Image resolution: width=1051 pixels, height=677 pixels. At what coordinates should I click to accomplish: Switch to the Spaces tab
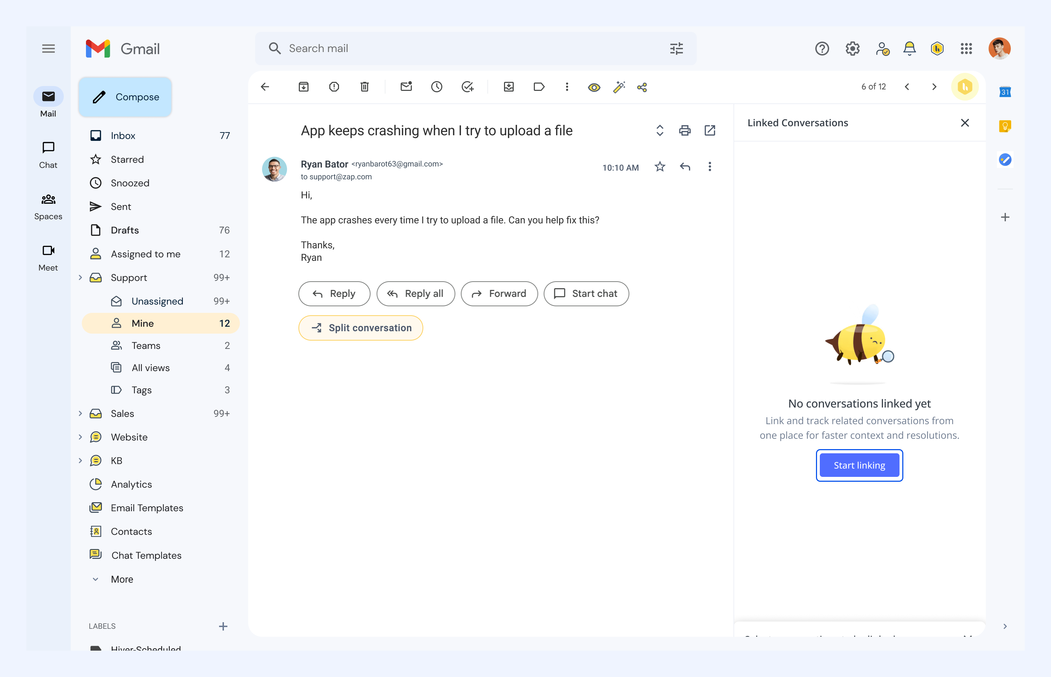[x=48, y=207]
